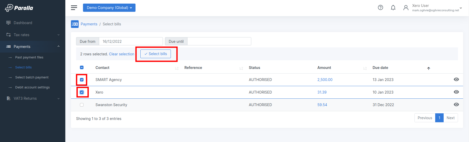Click the Select bills button
This screenshot has width=469, height=142.
[155, 54]
